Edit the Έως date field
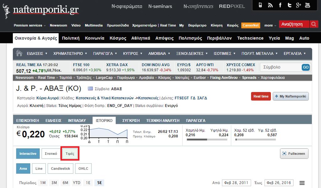Viewport: 321px width, 188px height. click(x=279, y=183)
